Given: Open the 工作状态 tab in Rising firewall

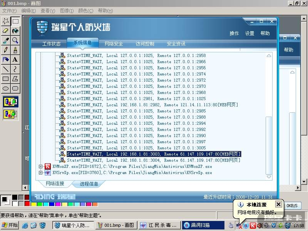Looking at the screenshot, I should [x=52, y=44].
